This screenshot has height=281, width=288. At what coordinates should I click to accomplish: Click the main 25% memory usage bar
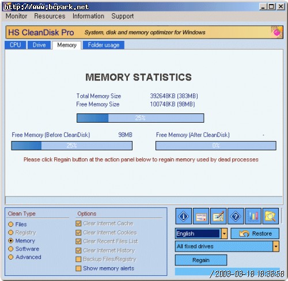tap(141, 118)
